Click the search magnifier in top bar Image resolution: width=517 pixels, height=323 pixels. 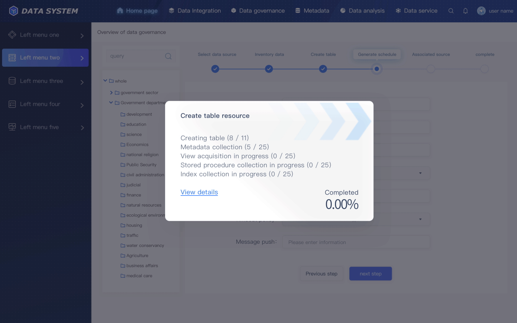(451, 11)
